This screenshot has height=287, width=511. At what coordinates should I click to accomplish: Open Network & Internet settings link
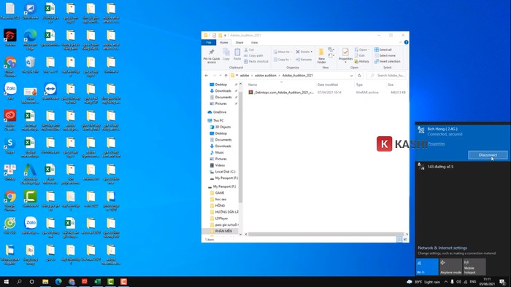coord(442,248)
